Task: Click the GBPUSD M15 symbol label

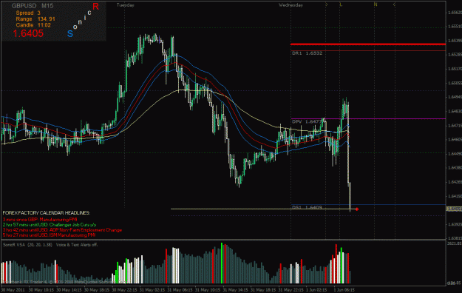Action: (x=33, y=6)
